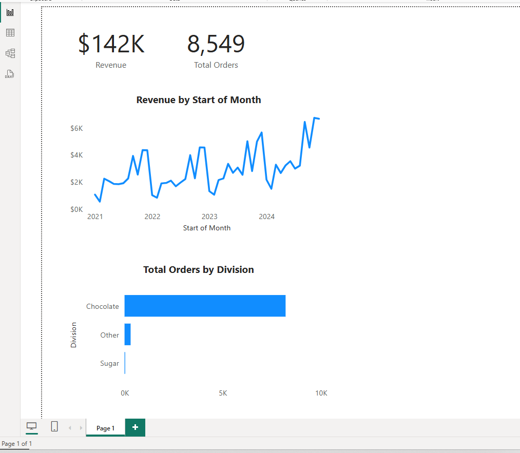Switch to mobile layout icon

[x=54, y=426]
